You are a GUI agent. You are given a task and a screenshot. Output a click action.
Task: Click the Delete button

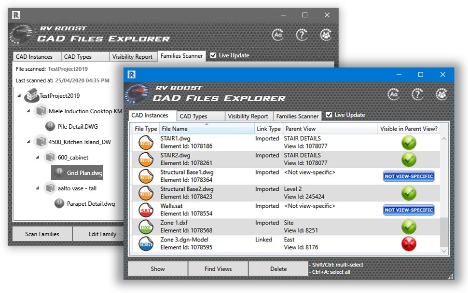[278, 269]
